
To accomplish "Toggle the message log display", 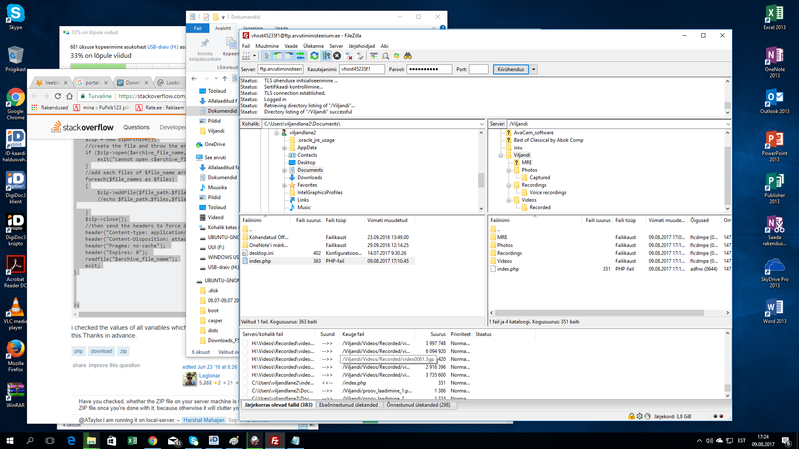I will pyautogui.click(x=266, y=56).
